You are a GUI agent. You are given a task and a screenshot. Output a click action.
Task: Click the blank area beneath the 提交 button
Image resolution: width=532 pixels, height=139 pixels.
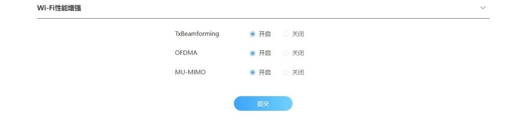click(263, 126)
